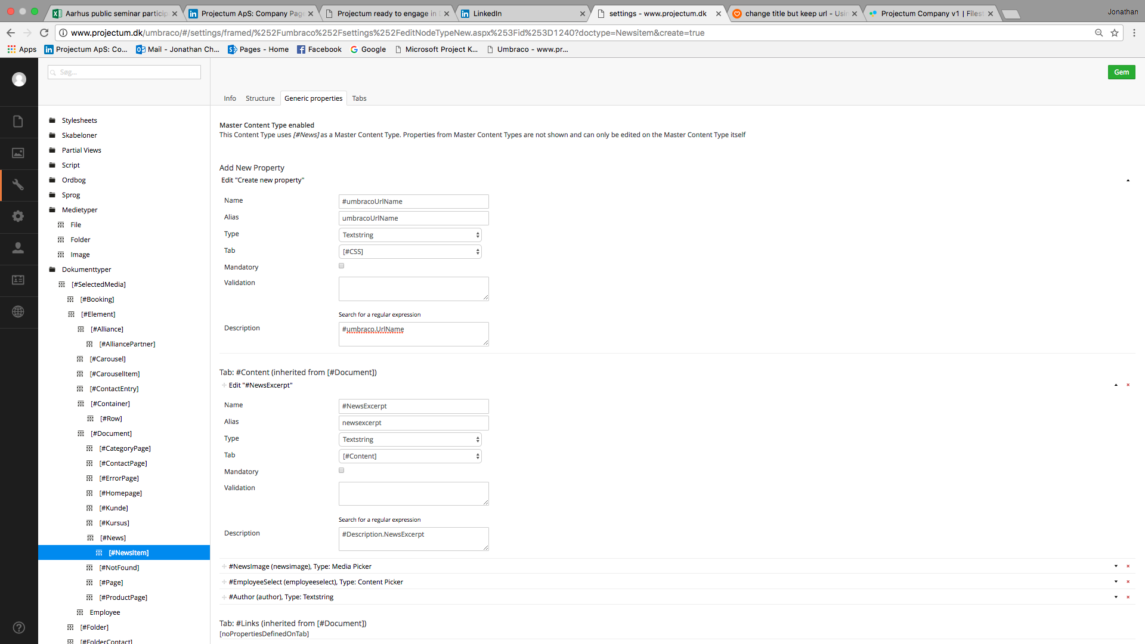Viewport: 1145px width, 644px height.
Task: Click the green Gem save button
Action: (x=1121, y=72)
